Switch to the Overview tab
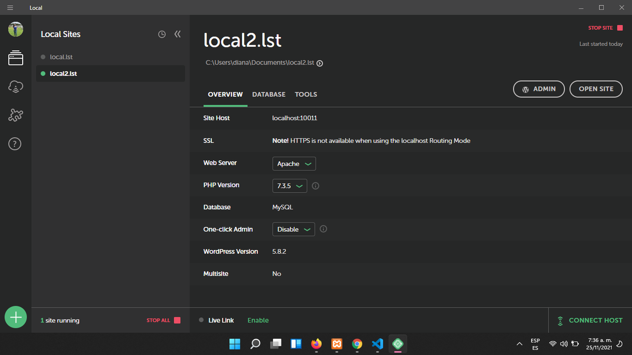The height and width of the screenshot is (355, 632). coord(225,94)
